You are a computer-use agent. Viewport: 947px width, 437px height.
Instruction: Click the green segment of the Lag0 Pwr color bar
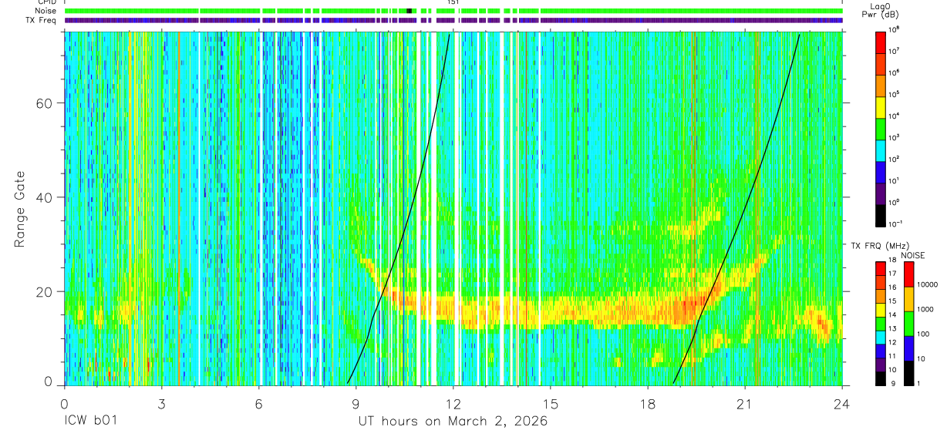click(x=880, y=128)
